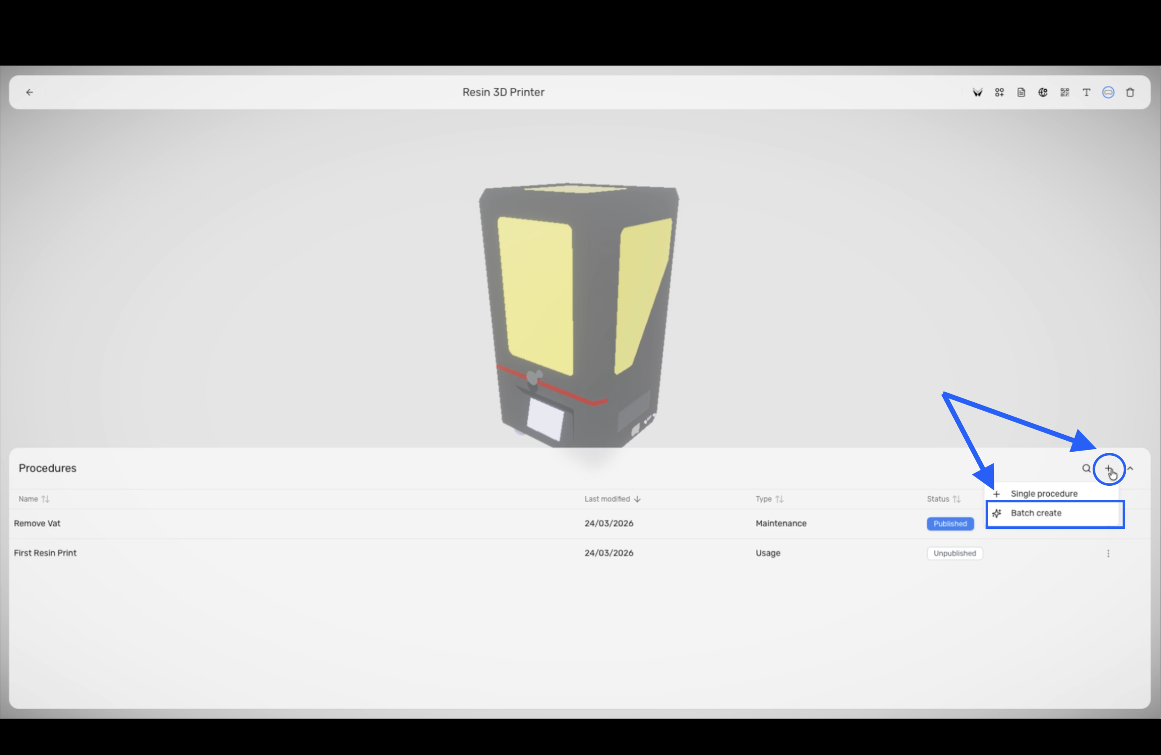This screenshot has width=1161, height=755.
Task: Open the First Resin Print procedure
Action: [45, 553]
